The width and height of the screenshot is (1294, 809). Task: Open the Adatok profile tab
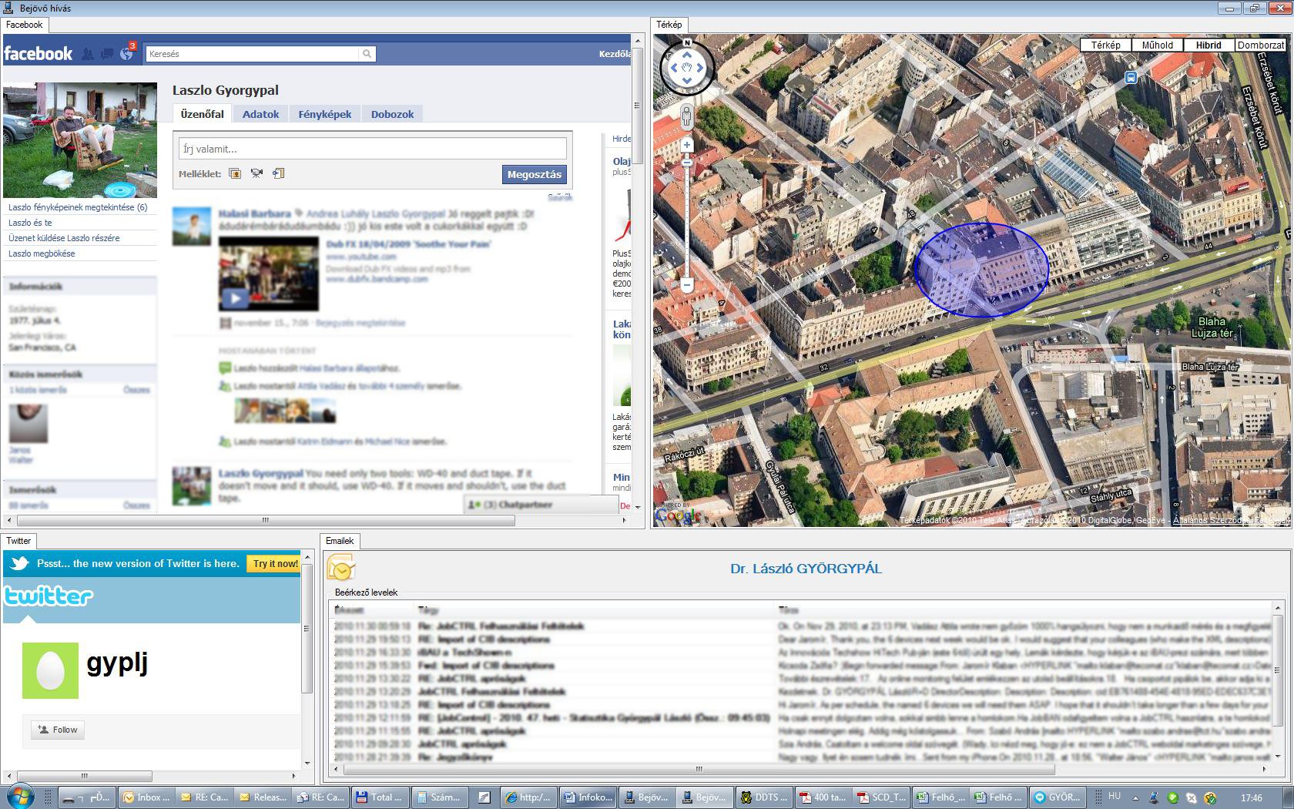coord(260,114)
